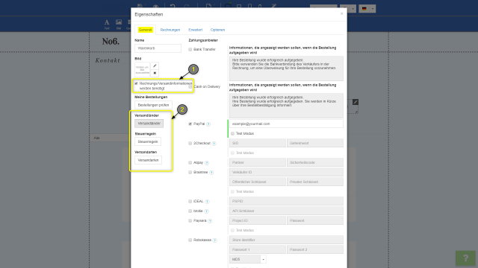Click the Privater Schlüssel field
Image resolution: width=478 pixels, height=268 pixels.
[x=315, y=182]
